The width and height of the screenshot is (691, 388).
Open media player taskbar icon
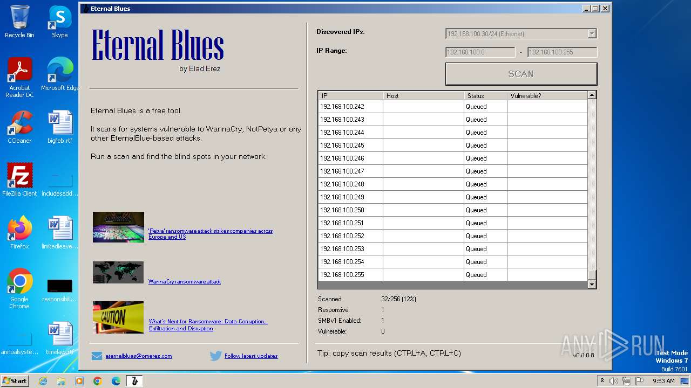pyautogui.click(x=79, y=381)
